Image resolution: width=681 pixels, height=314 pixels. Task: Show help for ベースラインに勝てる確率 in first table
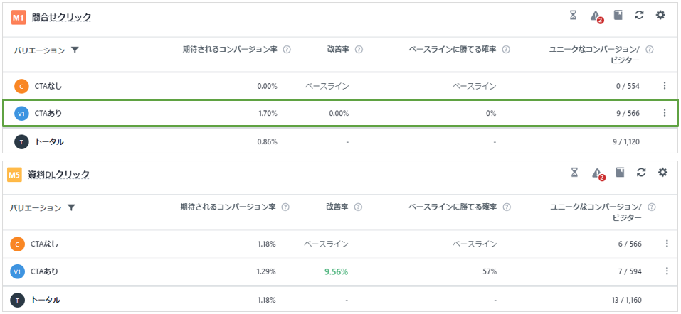pos(506,50)
